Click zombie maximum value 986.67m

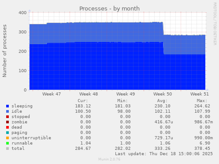[204, 122]
